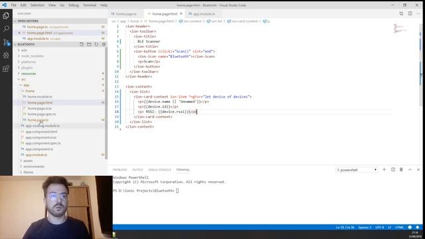This screenshot has width=425, height=239.
Task: Click the editor minimap preview
Action: click(x=400, y=29)
